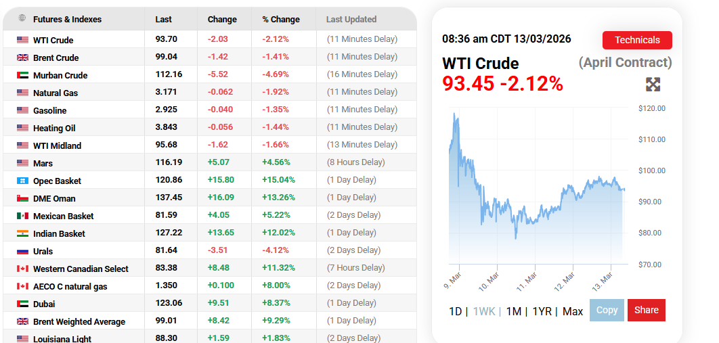Open the Natural Gas futures link
Image resolution: width=719 pixels, height=343 pixels.
click(56, 93)
